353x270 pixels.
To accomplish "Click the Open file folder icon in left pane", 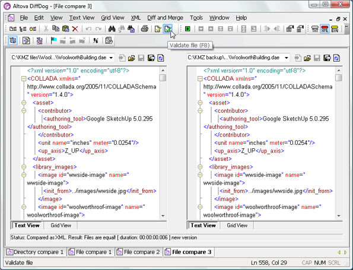I will coord(132,58).
